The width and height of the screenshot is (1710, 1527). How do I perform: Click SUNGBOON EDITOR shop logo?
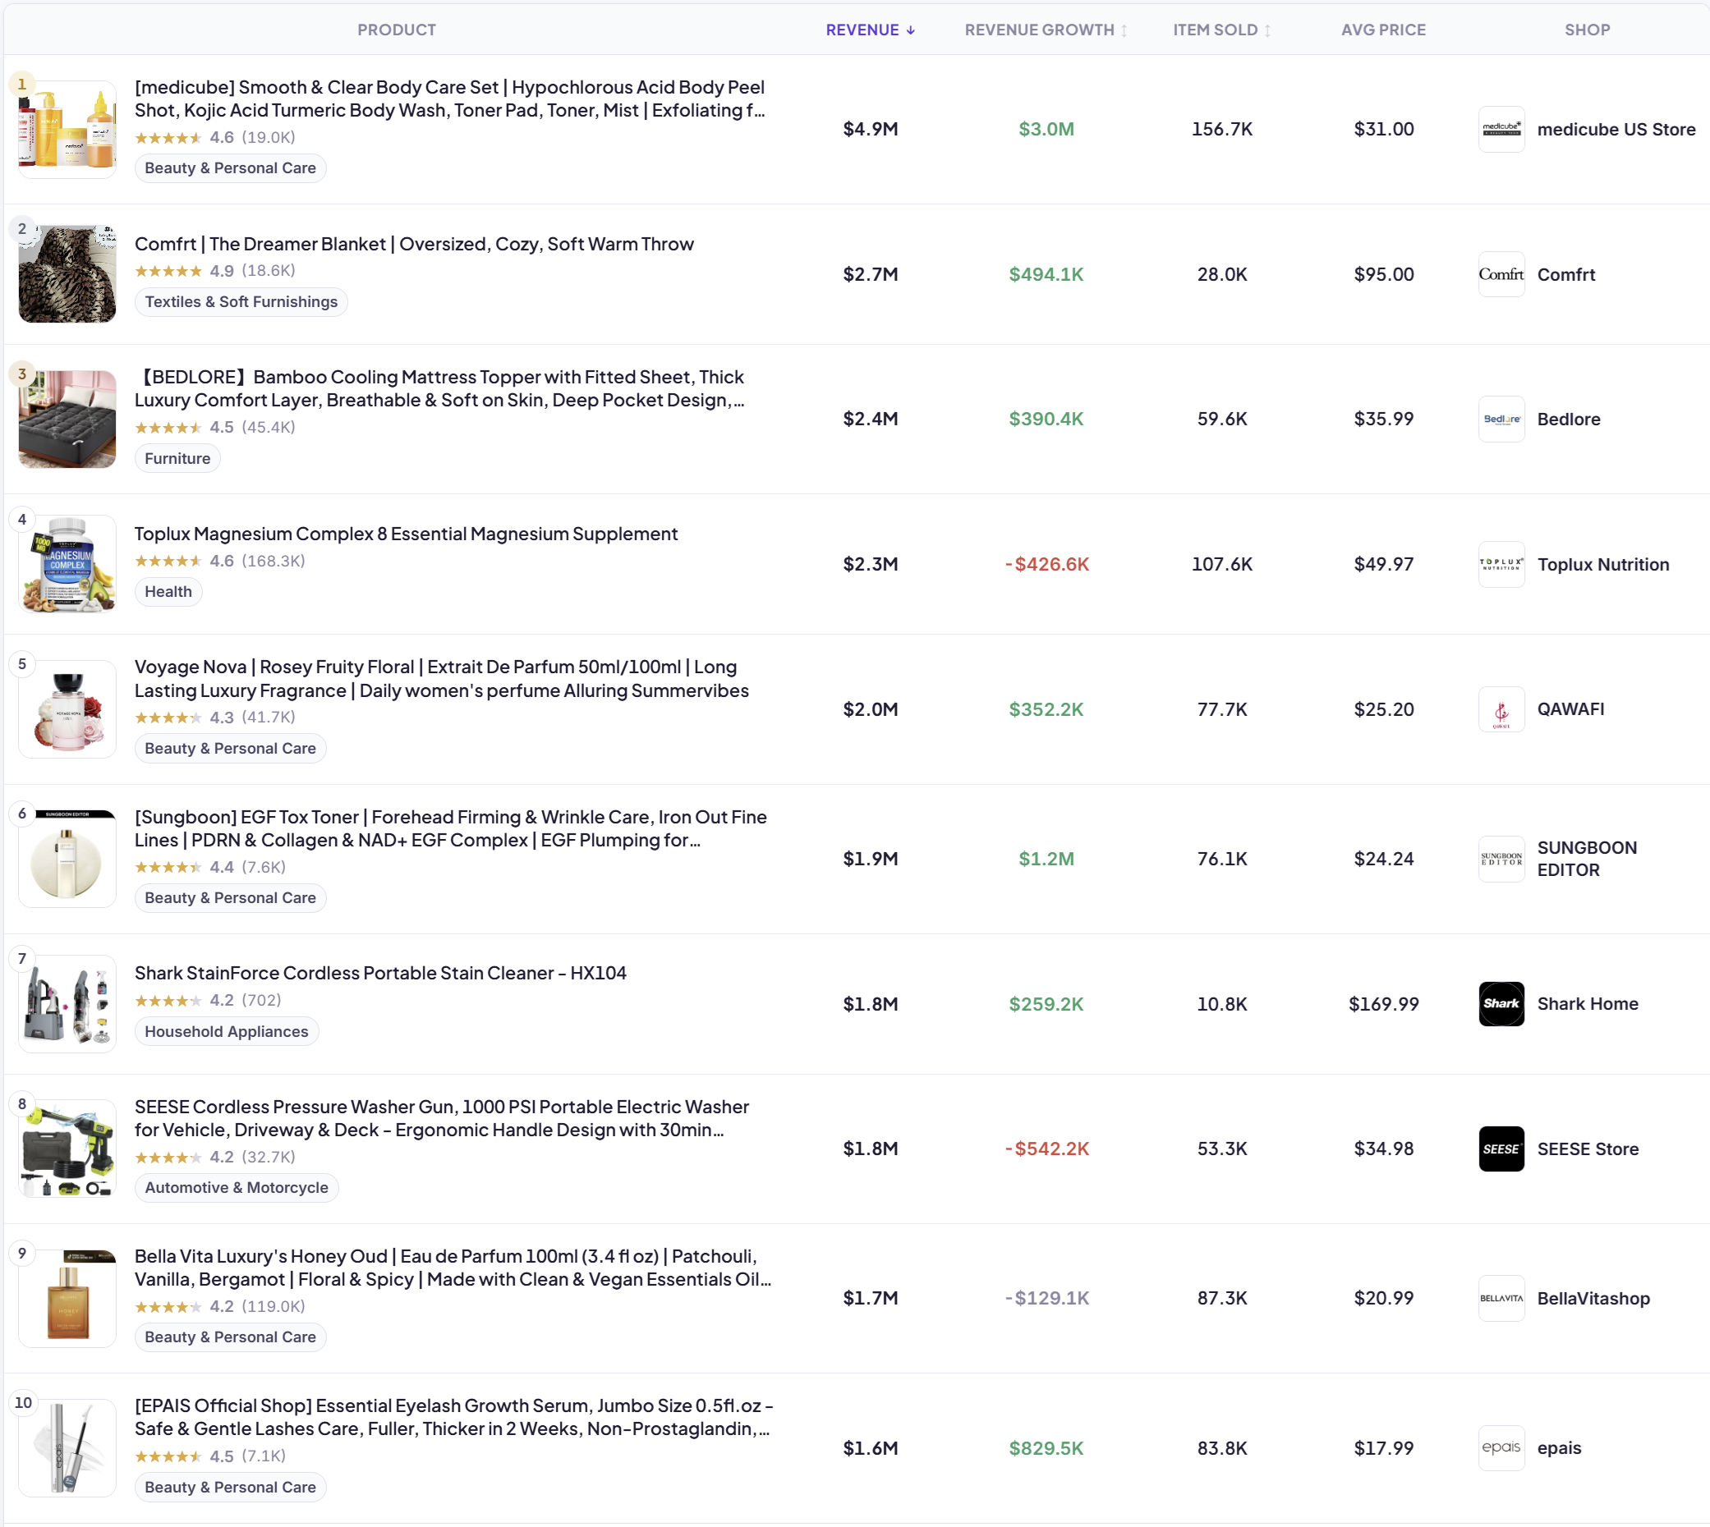pos(1501,858)
